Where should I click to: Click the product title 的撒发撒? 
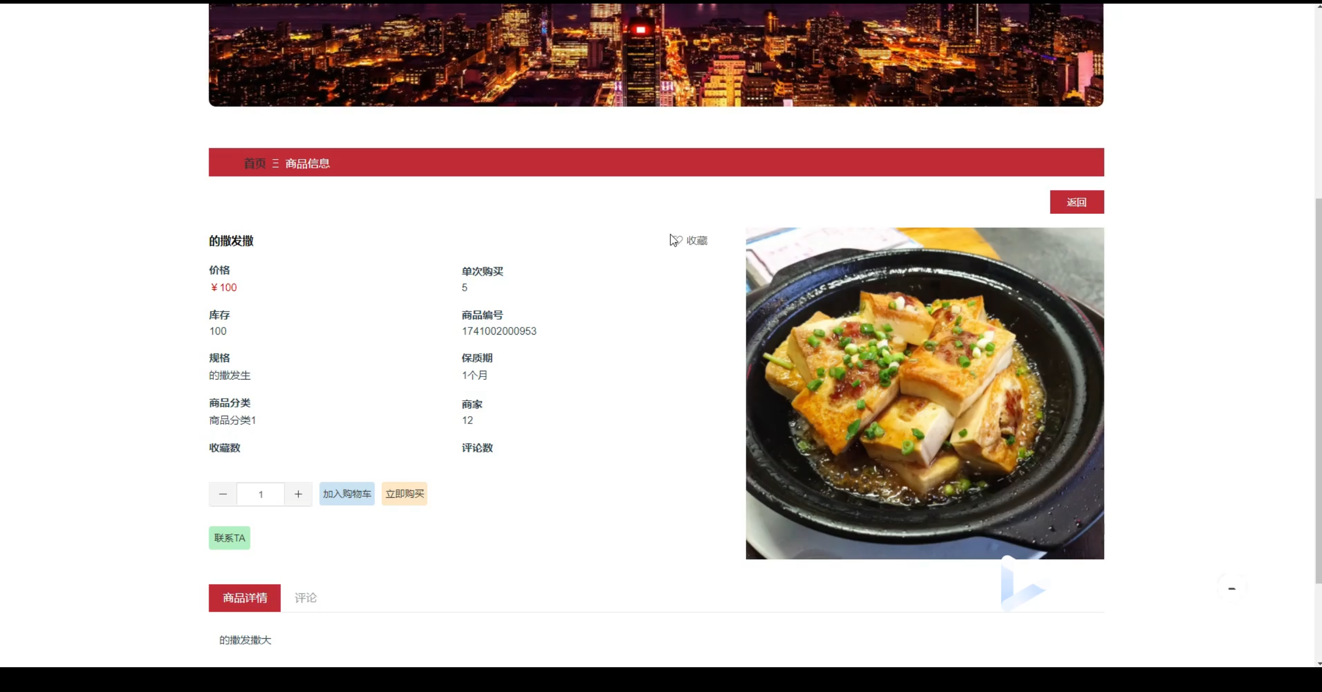tap(231, 241)
